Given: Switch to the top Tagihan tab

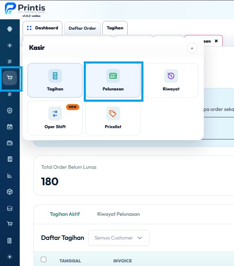Looking at the screenshot, I should [x=115, y=28].
